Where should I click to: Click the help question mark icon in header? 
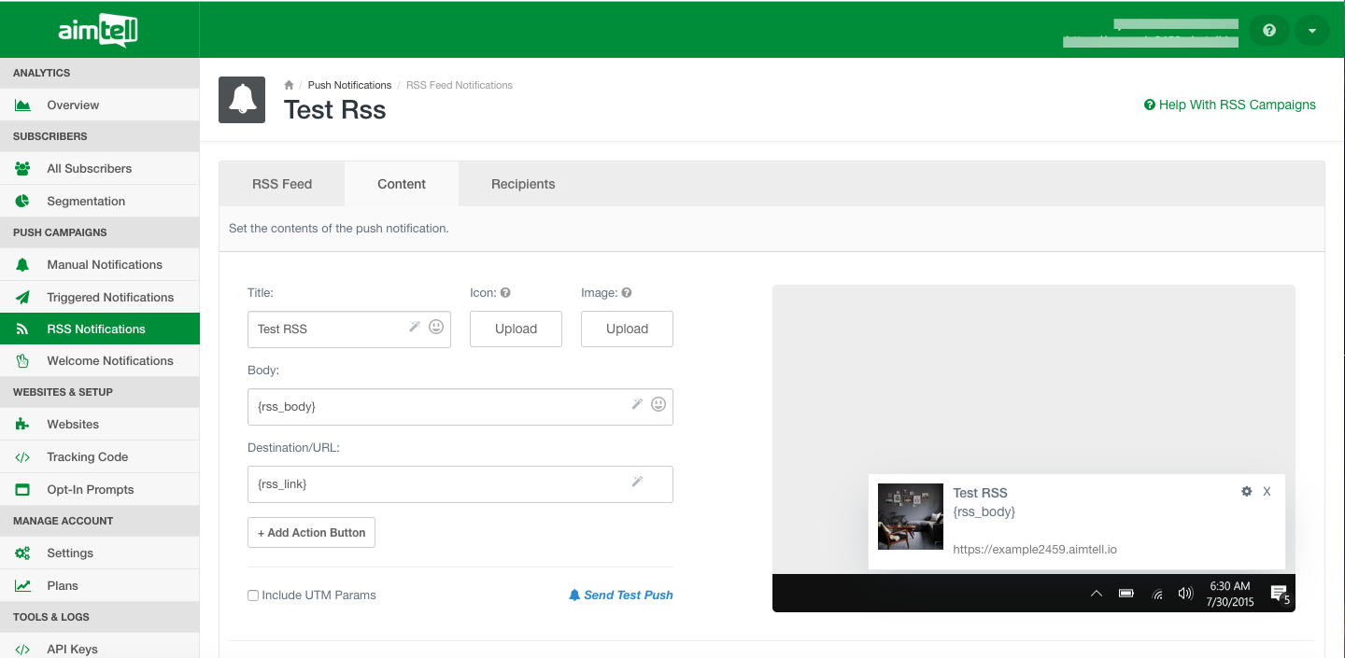pos(1268,30)
